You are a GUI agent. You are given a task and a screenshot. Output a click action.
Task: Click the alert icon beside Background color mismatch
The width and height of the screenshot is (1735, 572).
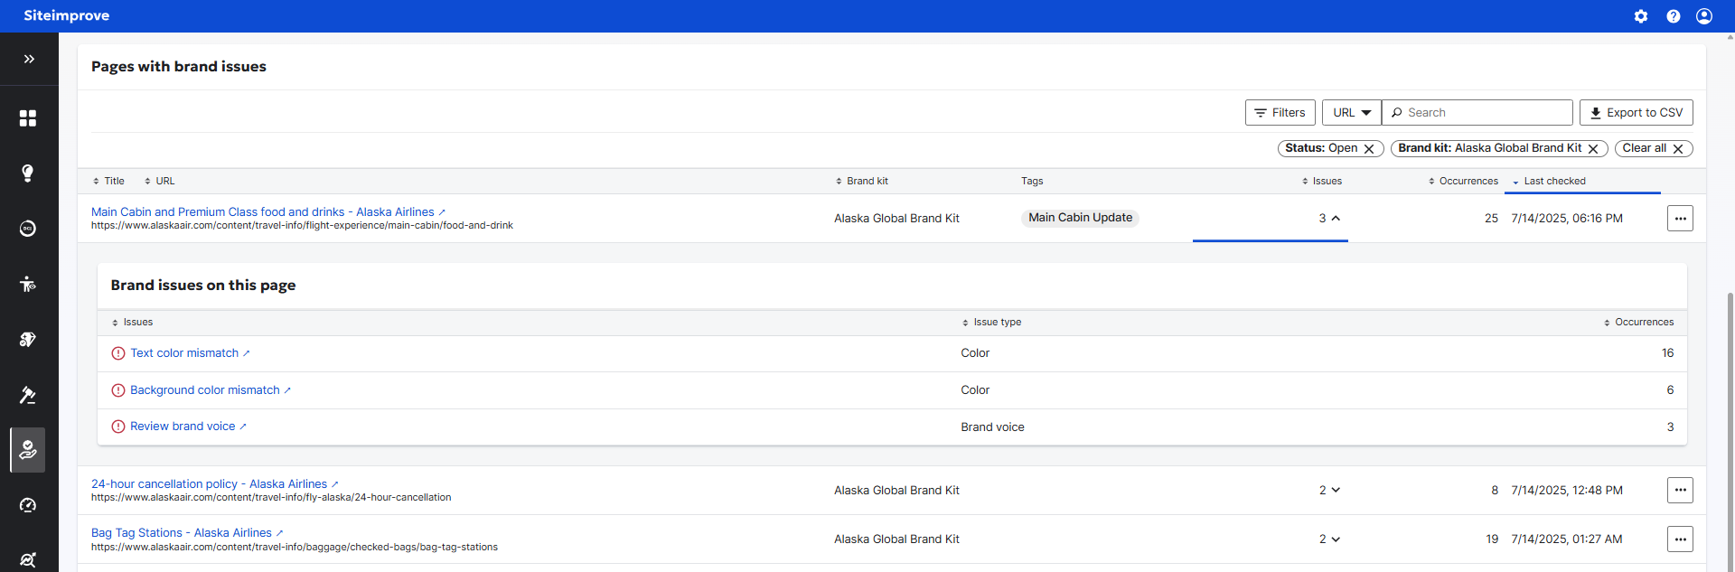[118, 390]
